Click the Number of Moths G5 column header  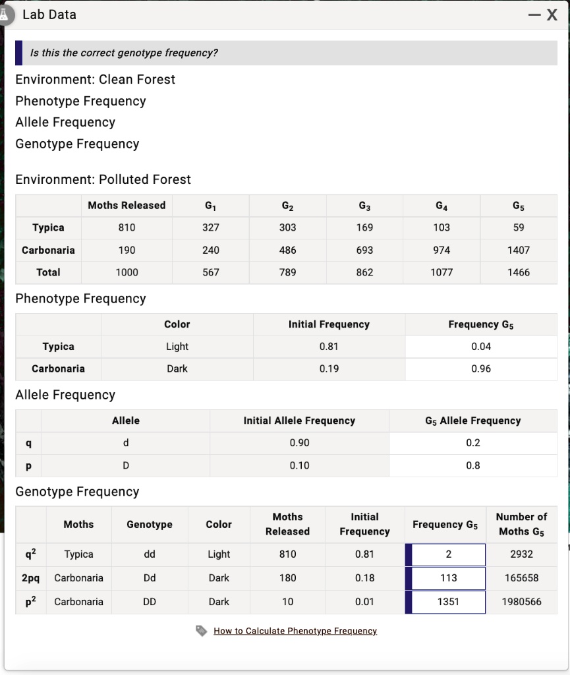521,524
